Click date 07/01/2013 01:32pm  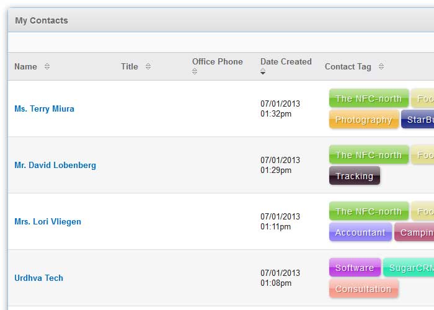pyautogui.click(x=280, y=108)
